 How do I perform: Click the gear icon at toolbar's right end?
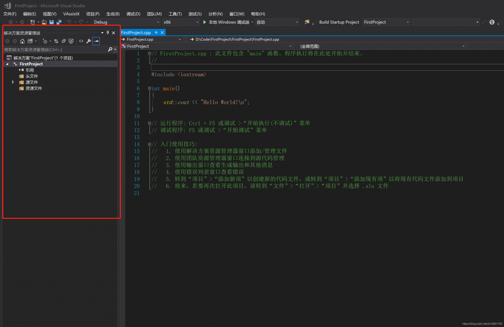click(492, 22)
